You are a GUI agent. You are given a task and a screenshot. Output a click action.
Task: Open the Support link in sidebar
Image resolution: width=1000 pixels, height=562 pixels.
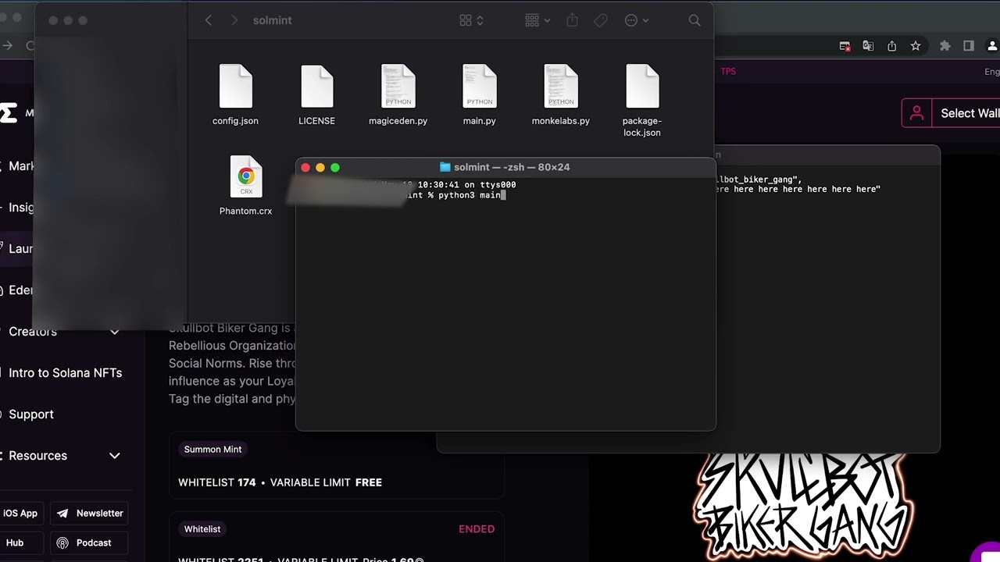coord(31,414)
